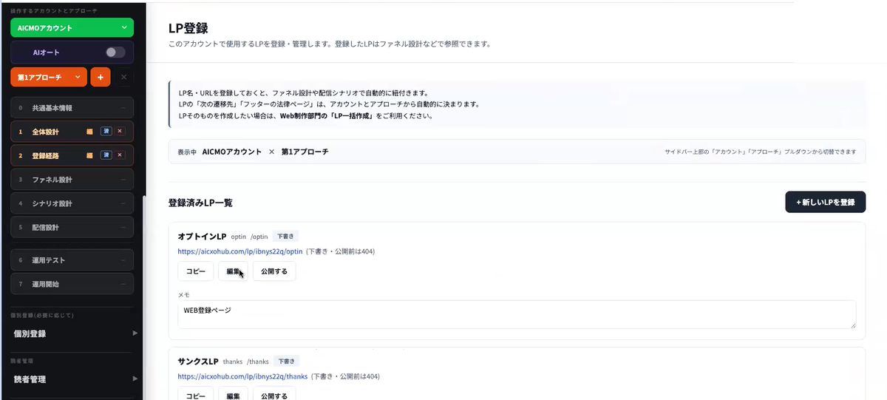Click the LP登録 page heading

coord(188,29)
